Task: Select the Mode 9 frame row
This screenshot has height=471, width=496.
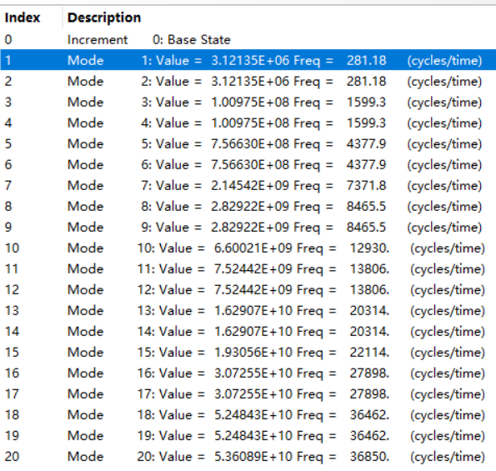Action: coord(248,227)
